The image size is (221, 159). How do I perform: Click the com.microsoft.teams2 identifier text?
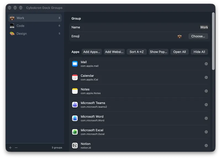(94, 107)
